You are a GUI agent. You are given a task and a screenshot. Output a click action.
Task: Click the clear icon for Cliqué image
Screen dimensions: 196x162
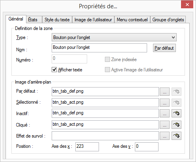click(176, 125)
